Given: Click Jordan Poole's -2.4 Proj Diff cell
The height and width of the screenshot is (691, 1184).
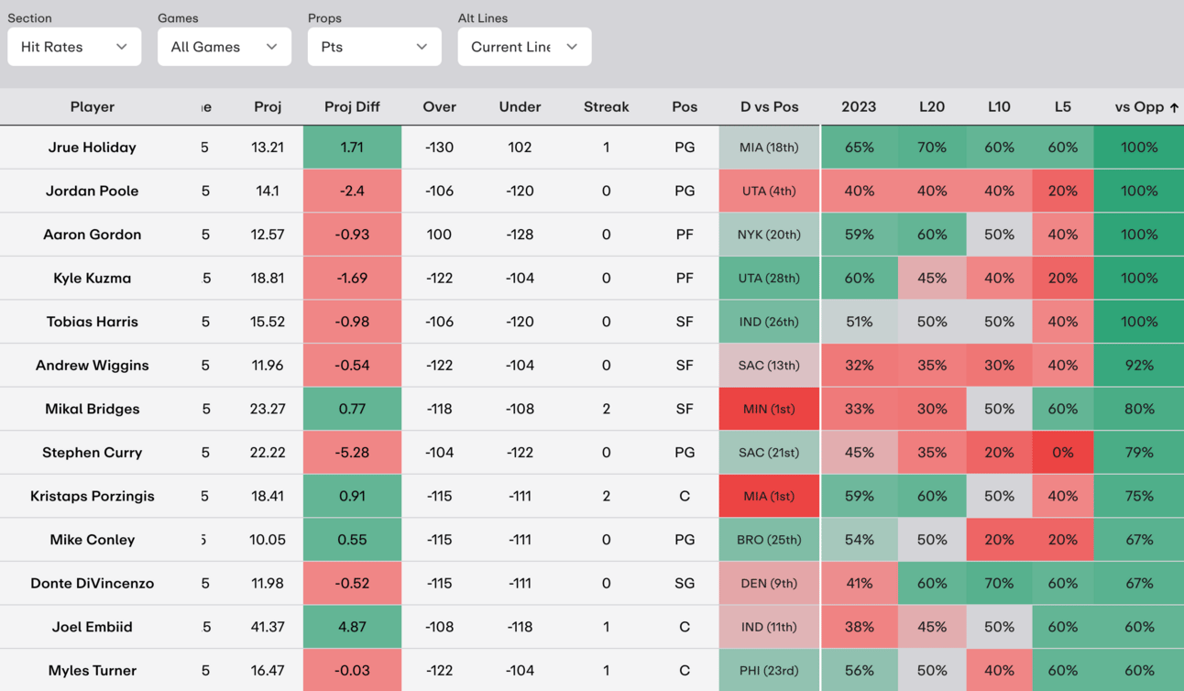Looking at the screenshot, I should [352, 191].
